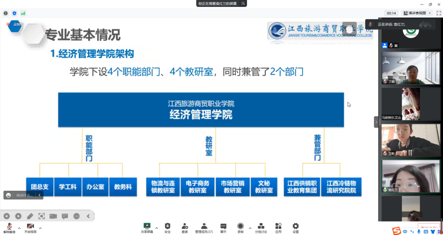Viewport: 443px width, 235px height.
Task: Click the meeting info icon top left
Action: coord(6,13)
